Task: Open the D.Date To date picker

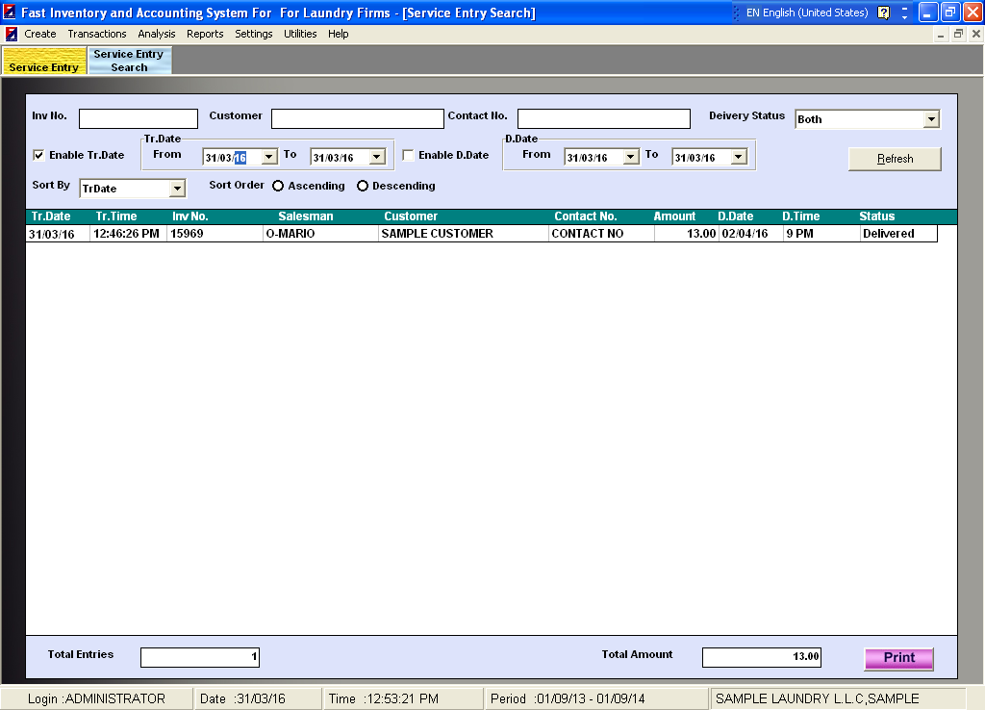Action: pyautogui.click(x=738, y=157)
